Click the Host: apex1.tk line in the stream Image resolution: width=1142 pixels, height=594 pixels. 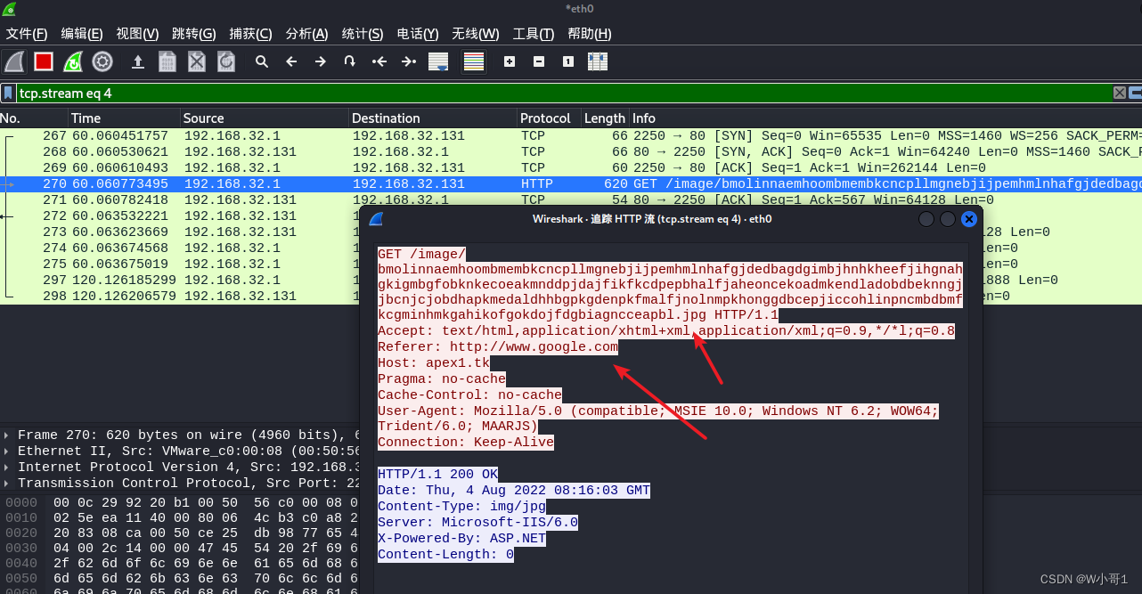pos(434,362)
